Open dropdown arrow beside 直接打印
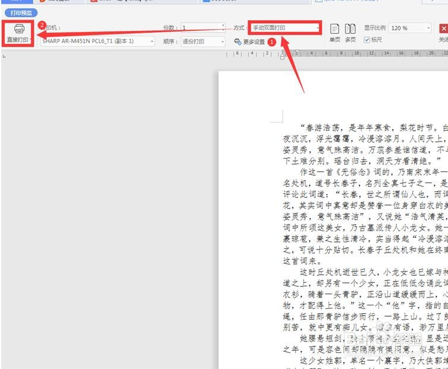This screenshot has width=448, height=369. [x=30, y=40]
